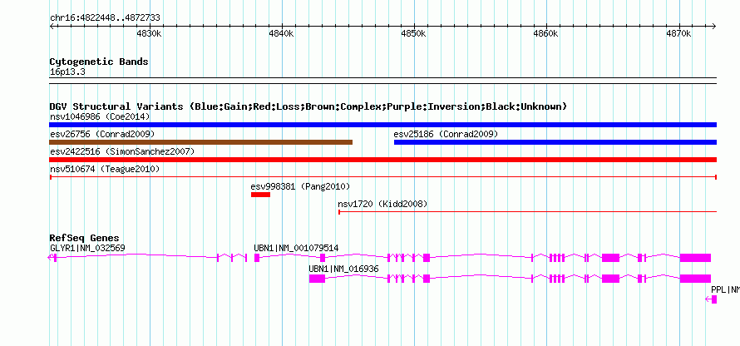Select the small magenta PPL gene exon block
This screenshot has width=740, height=346.
click(x=714, y=299)
